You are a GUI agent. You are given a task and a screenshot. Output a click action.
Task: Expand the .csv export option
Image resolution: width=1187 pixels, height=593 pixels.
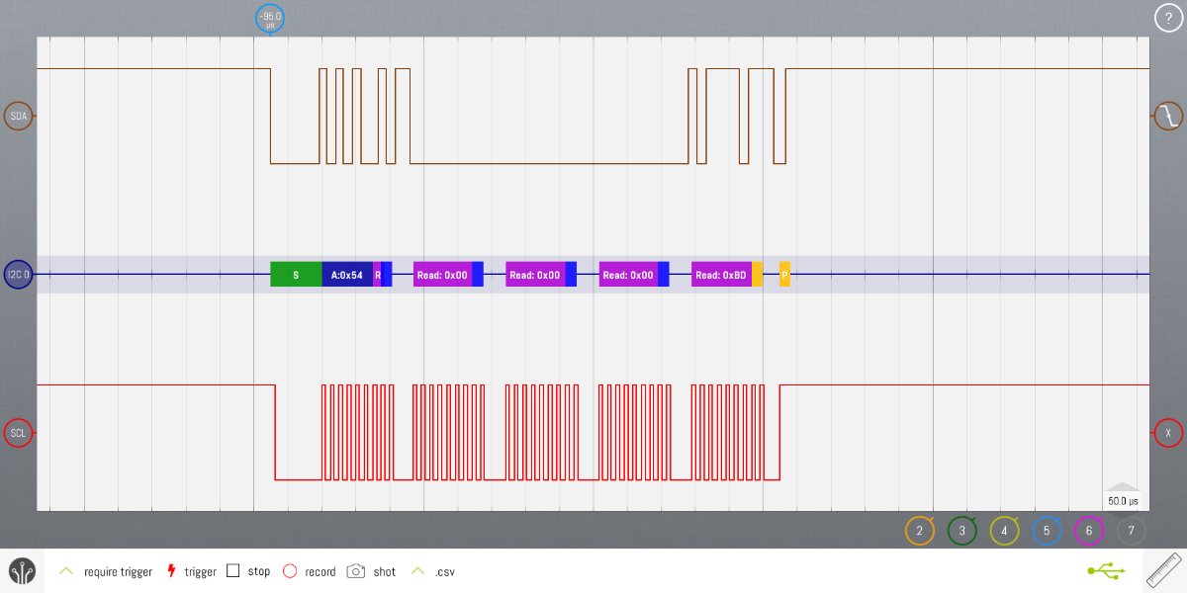point(418,571)
